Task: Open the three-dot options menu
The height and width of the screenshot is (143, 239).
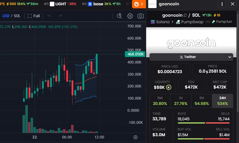Action: [222, 4]
